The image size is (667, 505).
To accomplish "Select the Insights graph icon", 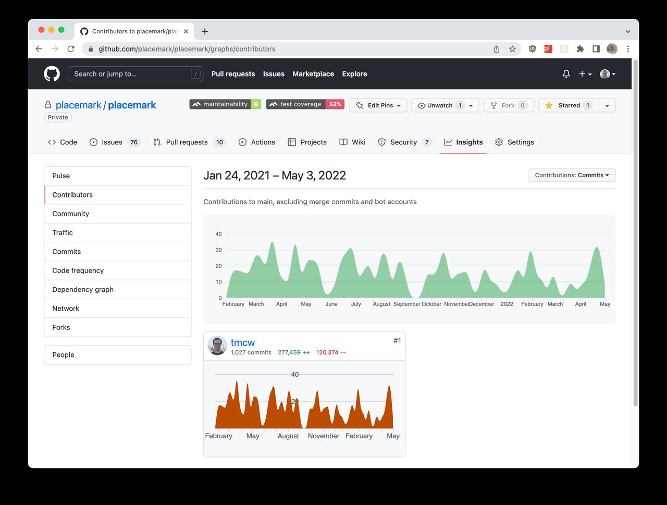I will click(x=448, y=142).
